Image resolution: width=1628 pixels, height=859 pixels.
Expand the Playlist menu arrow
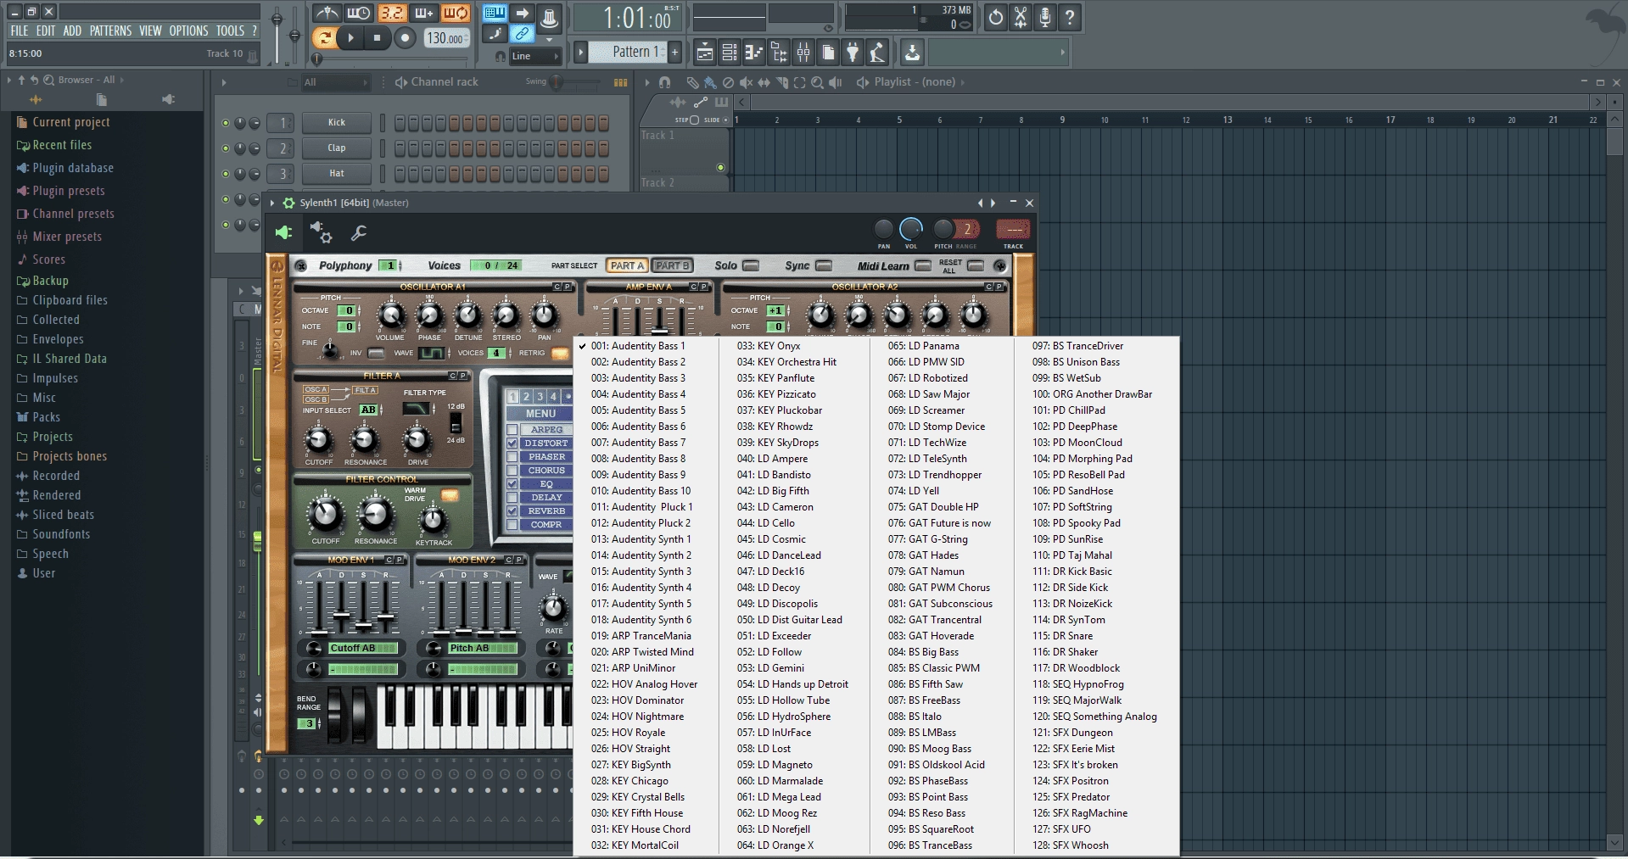pyautogui.click(x=647, y=82)
